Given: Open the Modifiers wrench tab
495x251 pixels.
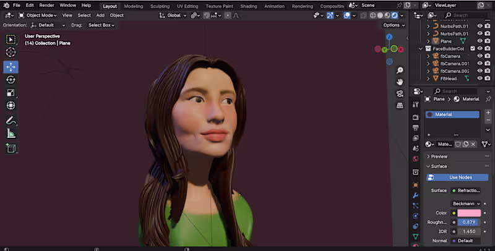Looking at the screenshot, I should [415, 195].
